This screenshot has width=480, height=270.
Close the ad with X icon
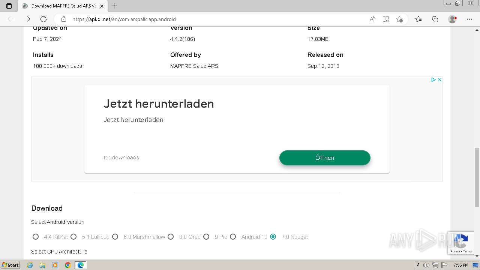click(x=439, y=79)
